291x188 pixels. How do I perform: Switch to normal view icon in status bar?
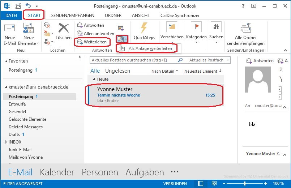coord(200,184)
